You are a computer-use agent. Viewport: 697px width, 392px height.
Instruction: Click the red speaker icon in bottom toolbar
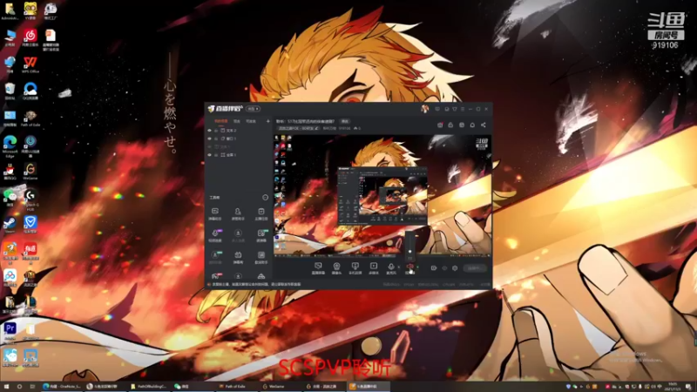click(409, 267)
